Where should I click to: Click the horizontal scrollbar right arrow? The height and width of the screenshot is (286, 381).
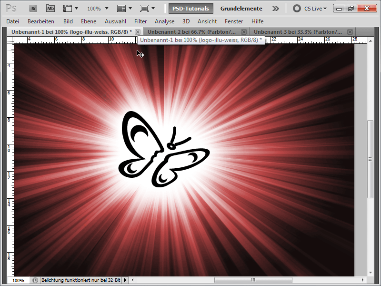[x=362, y=280]
